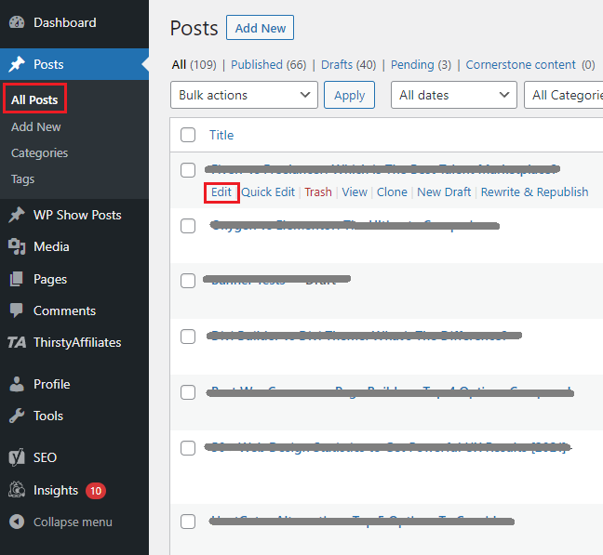Select All Posts submenu item
603x555 pixels.
(34, 99)
